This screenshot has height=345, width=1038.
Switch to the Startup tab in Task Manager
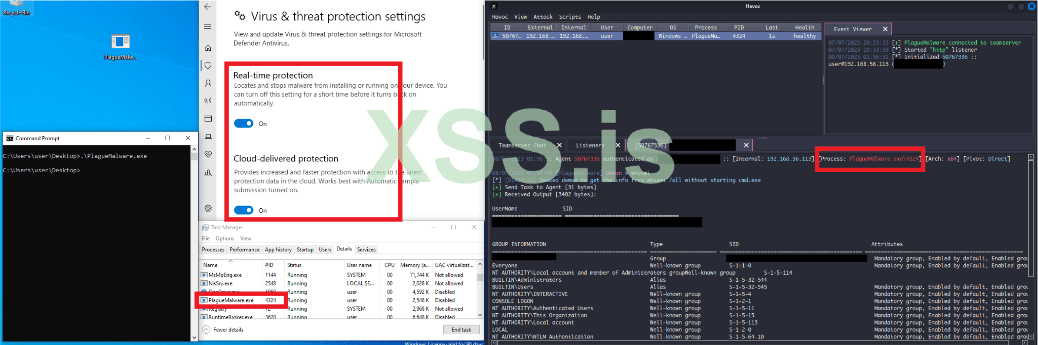305,250
